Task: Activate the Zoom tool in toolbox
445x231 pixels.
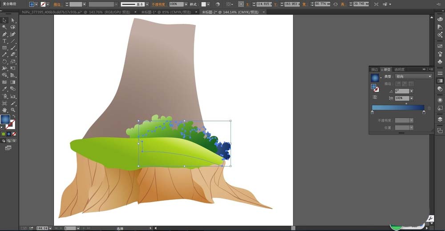Action: (13, 109)
